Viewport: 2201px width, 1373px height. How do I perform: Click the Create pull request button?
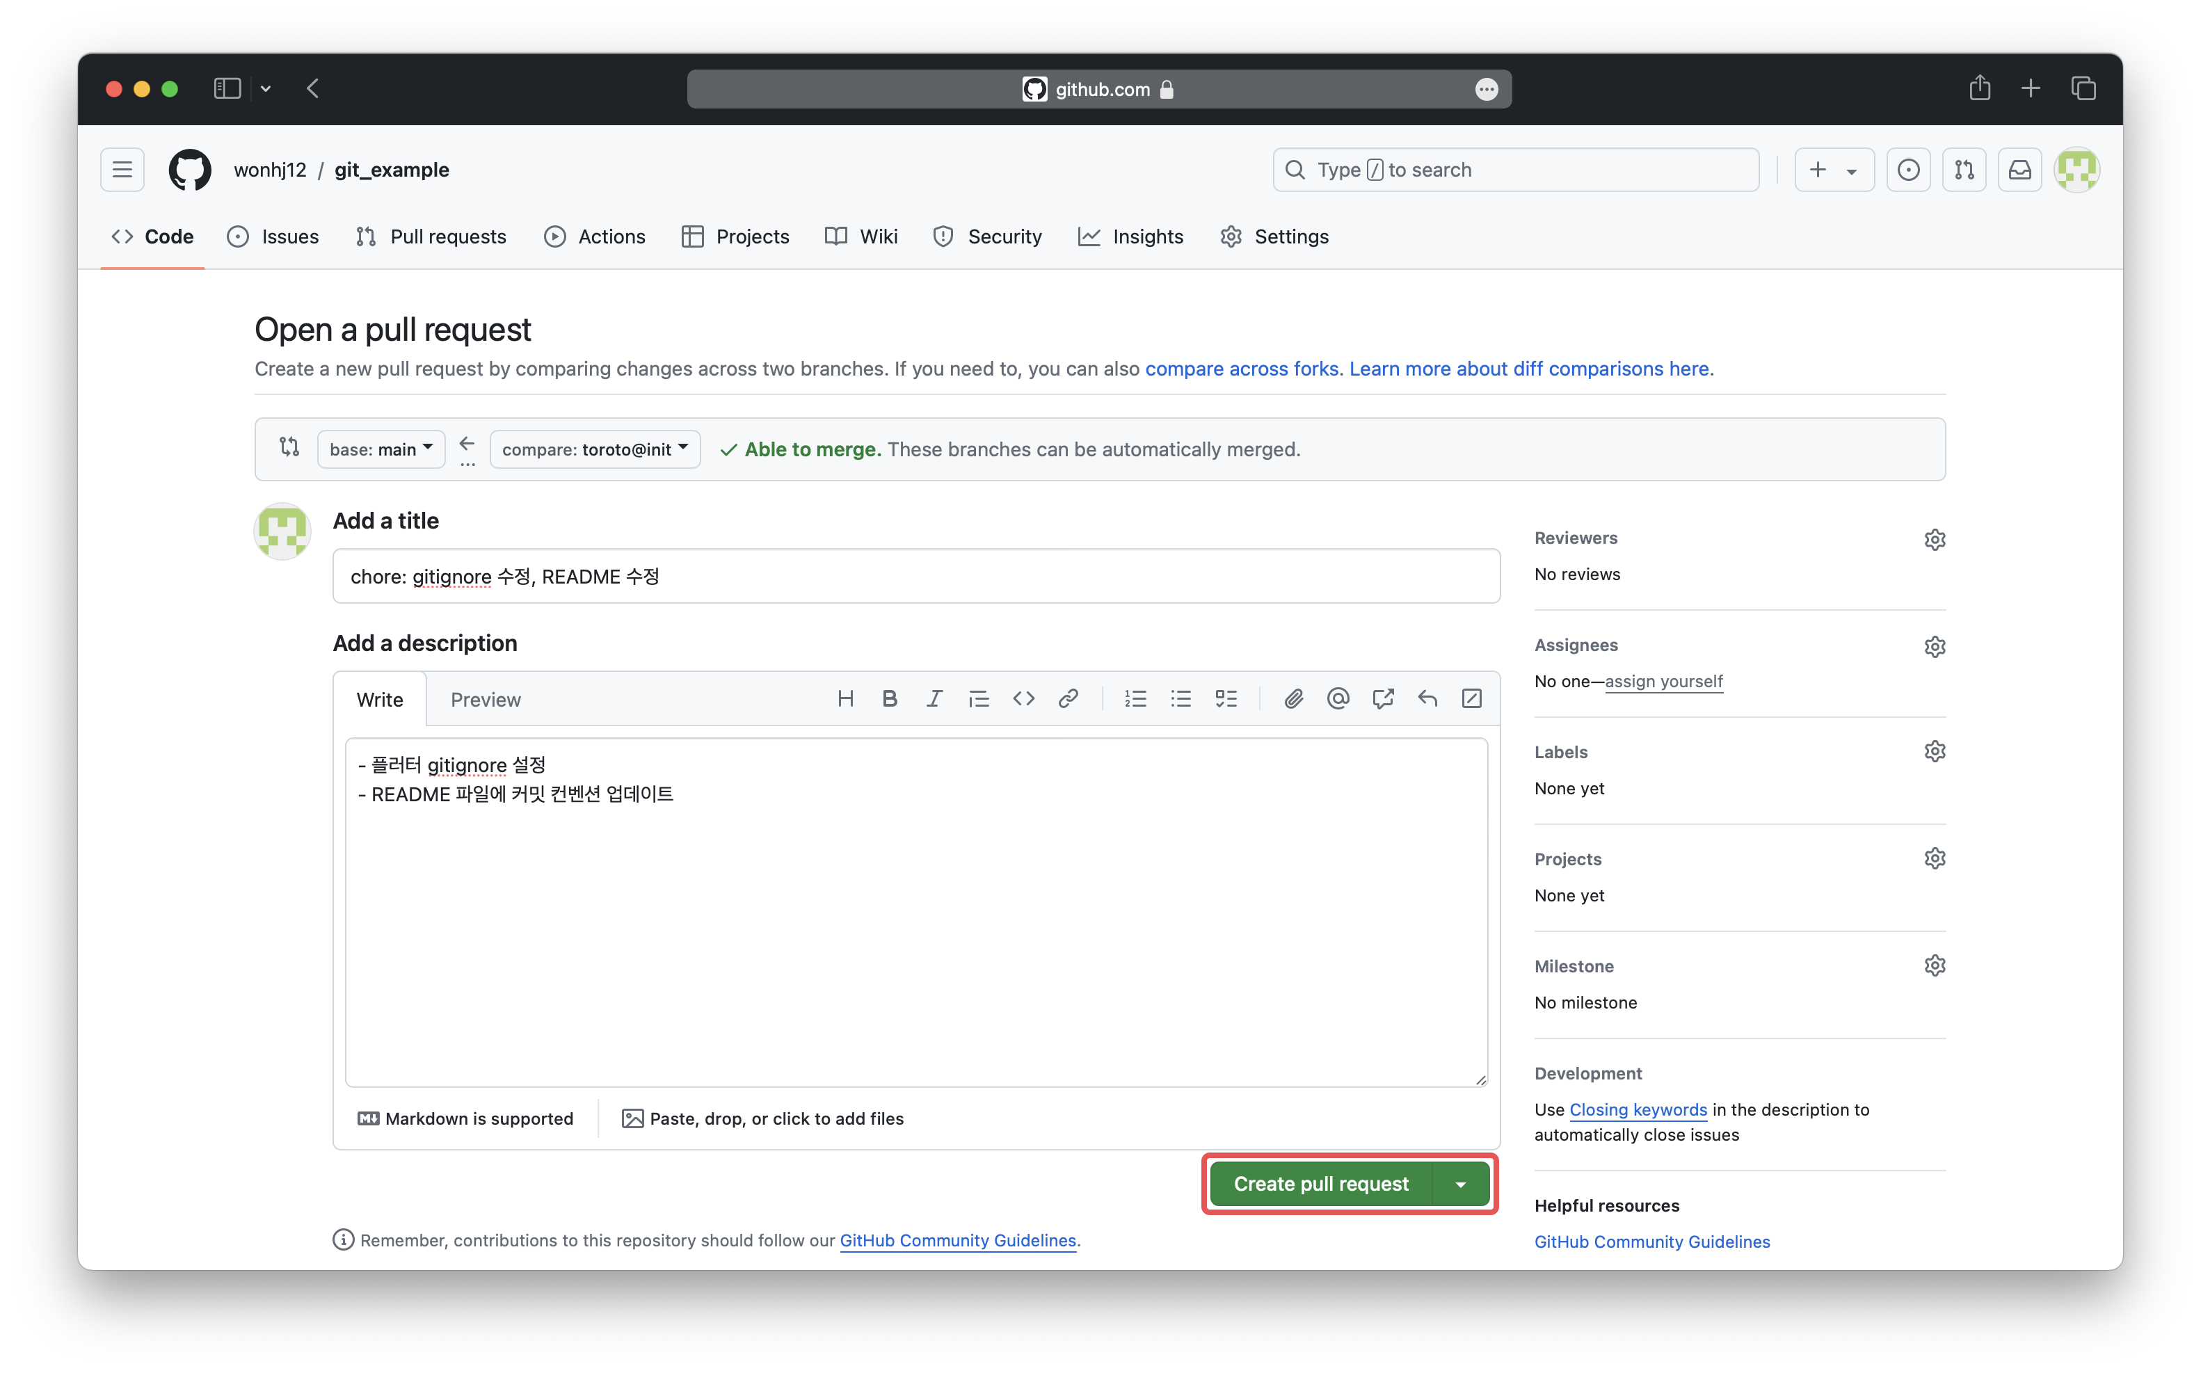pyautogui.click(x=1320, y=1184)
